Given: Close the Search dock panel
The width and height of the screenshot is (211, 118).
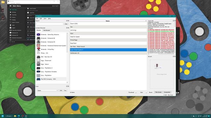Looking at the screenshot, I should 68,21.
